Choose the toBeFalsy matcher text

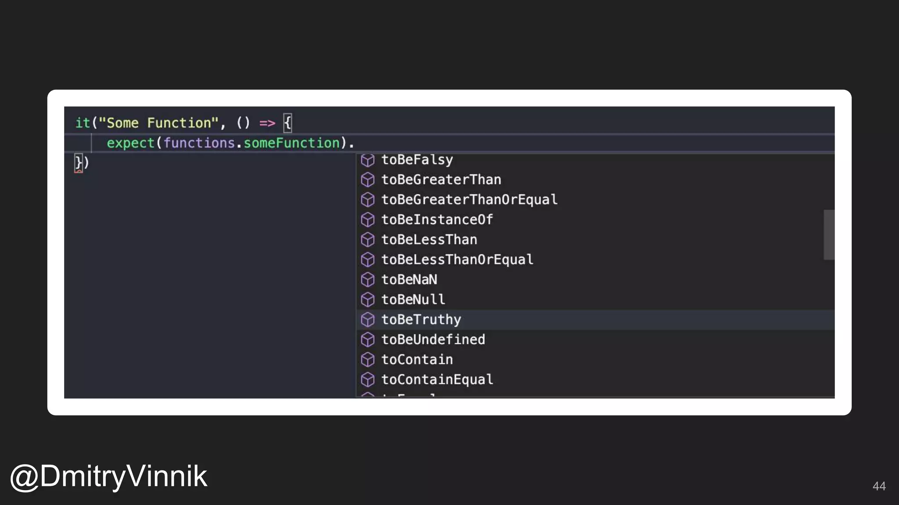tap(417, 160)
